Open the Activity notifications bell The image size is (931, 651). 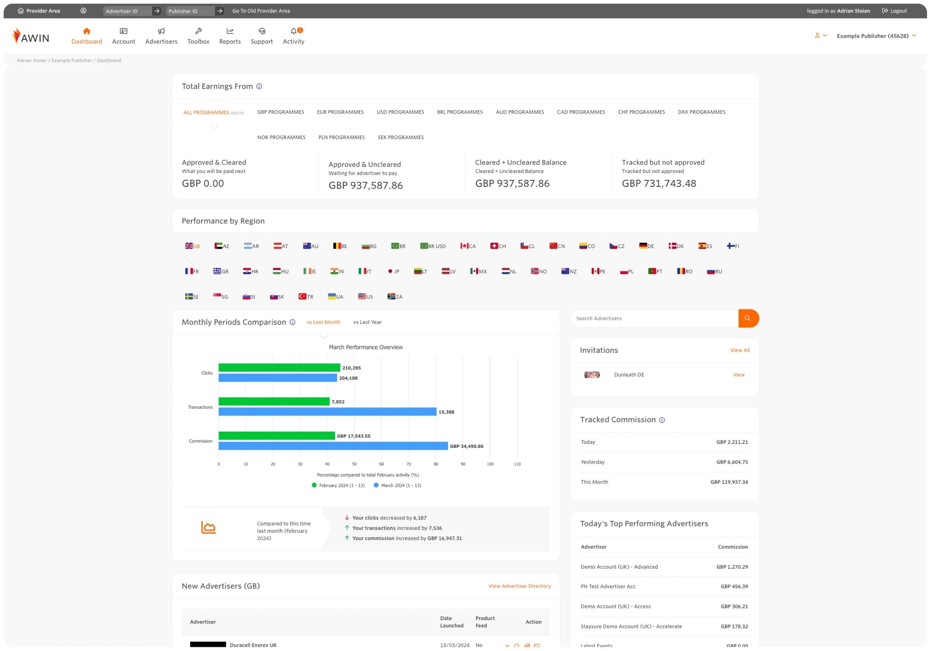click(293, 32)
